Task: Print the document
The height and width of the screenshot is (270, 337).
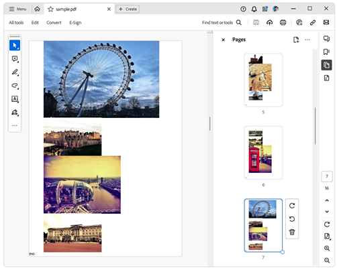Action: [x=283, y=22]
